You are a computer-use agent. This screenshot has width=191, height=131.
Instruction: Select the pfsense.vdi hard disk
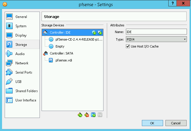point(63,60)
